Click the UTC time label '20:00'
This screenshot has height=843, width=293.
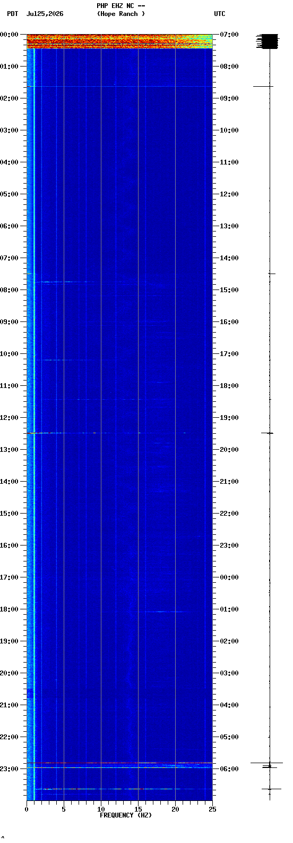point(229,450)
